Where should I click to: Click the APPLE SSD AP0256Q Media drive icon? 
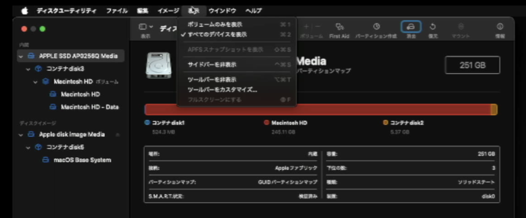(31, 56)
